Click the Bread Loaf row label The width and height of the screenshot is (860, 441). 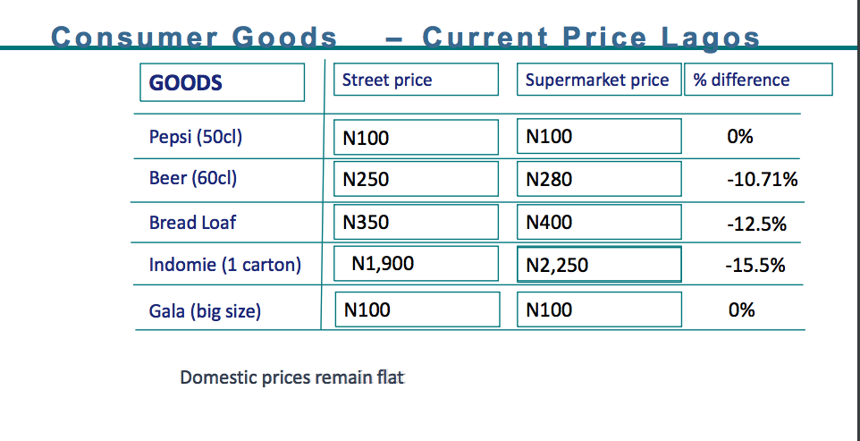click(193, 222)
